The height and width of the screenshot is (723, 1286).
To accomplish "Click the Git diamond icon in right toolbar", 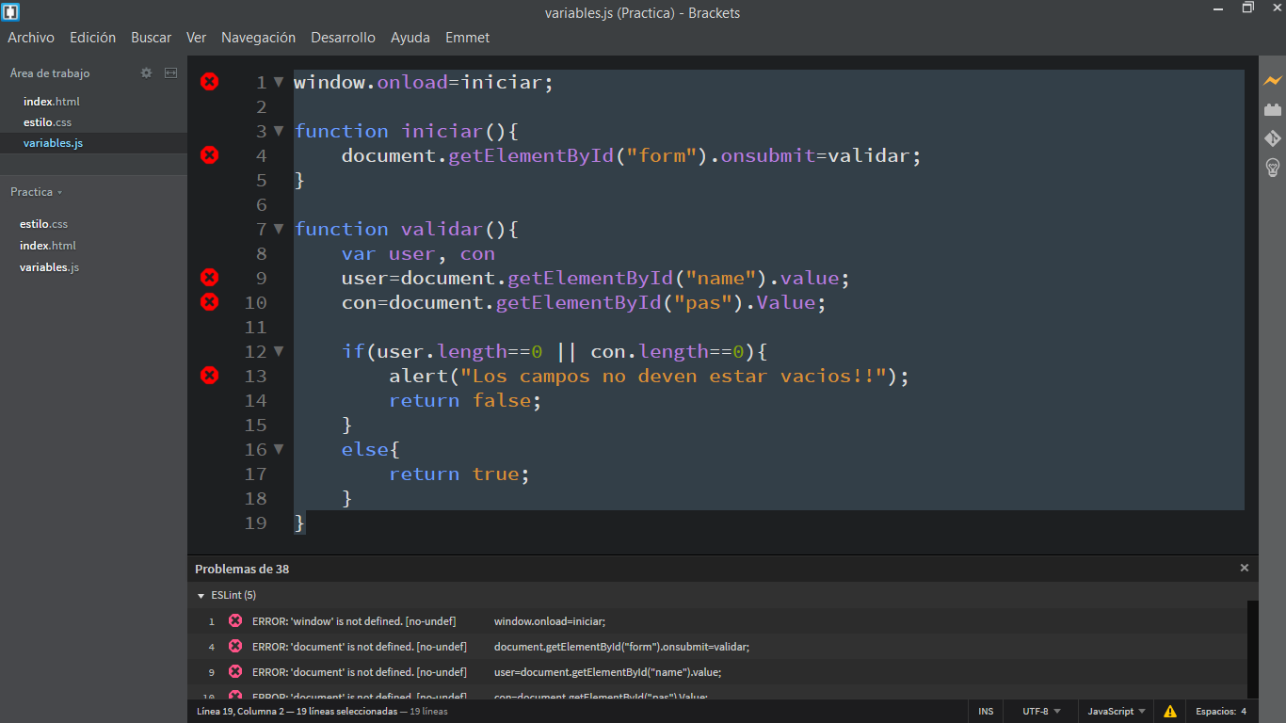I will [x=1273, y=138].
